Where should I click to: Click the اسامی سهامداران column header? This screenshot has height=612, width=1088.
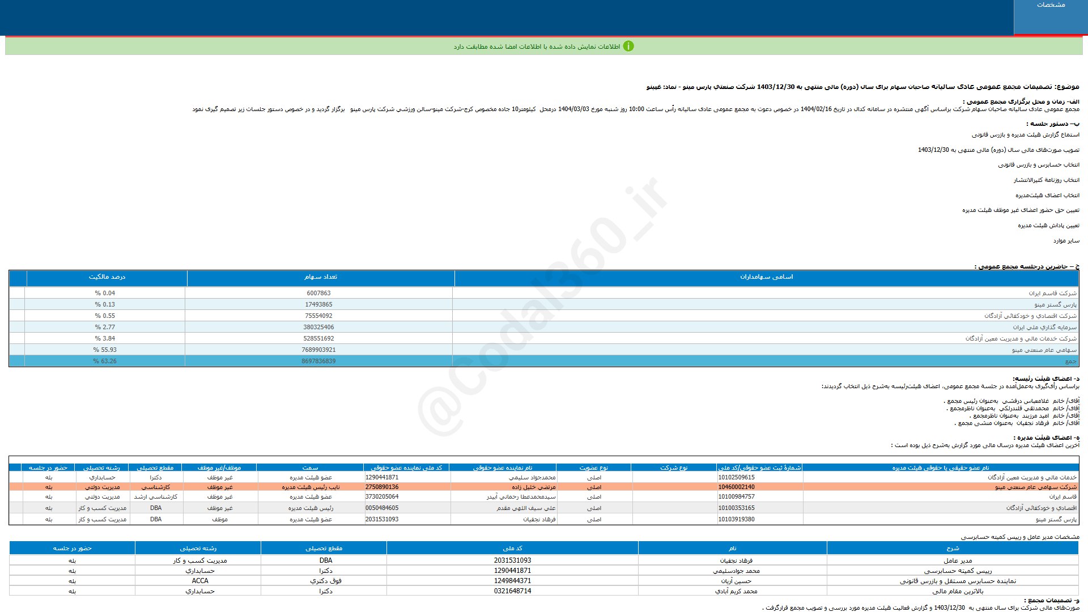(x=766, y=277)
